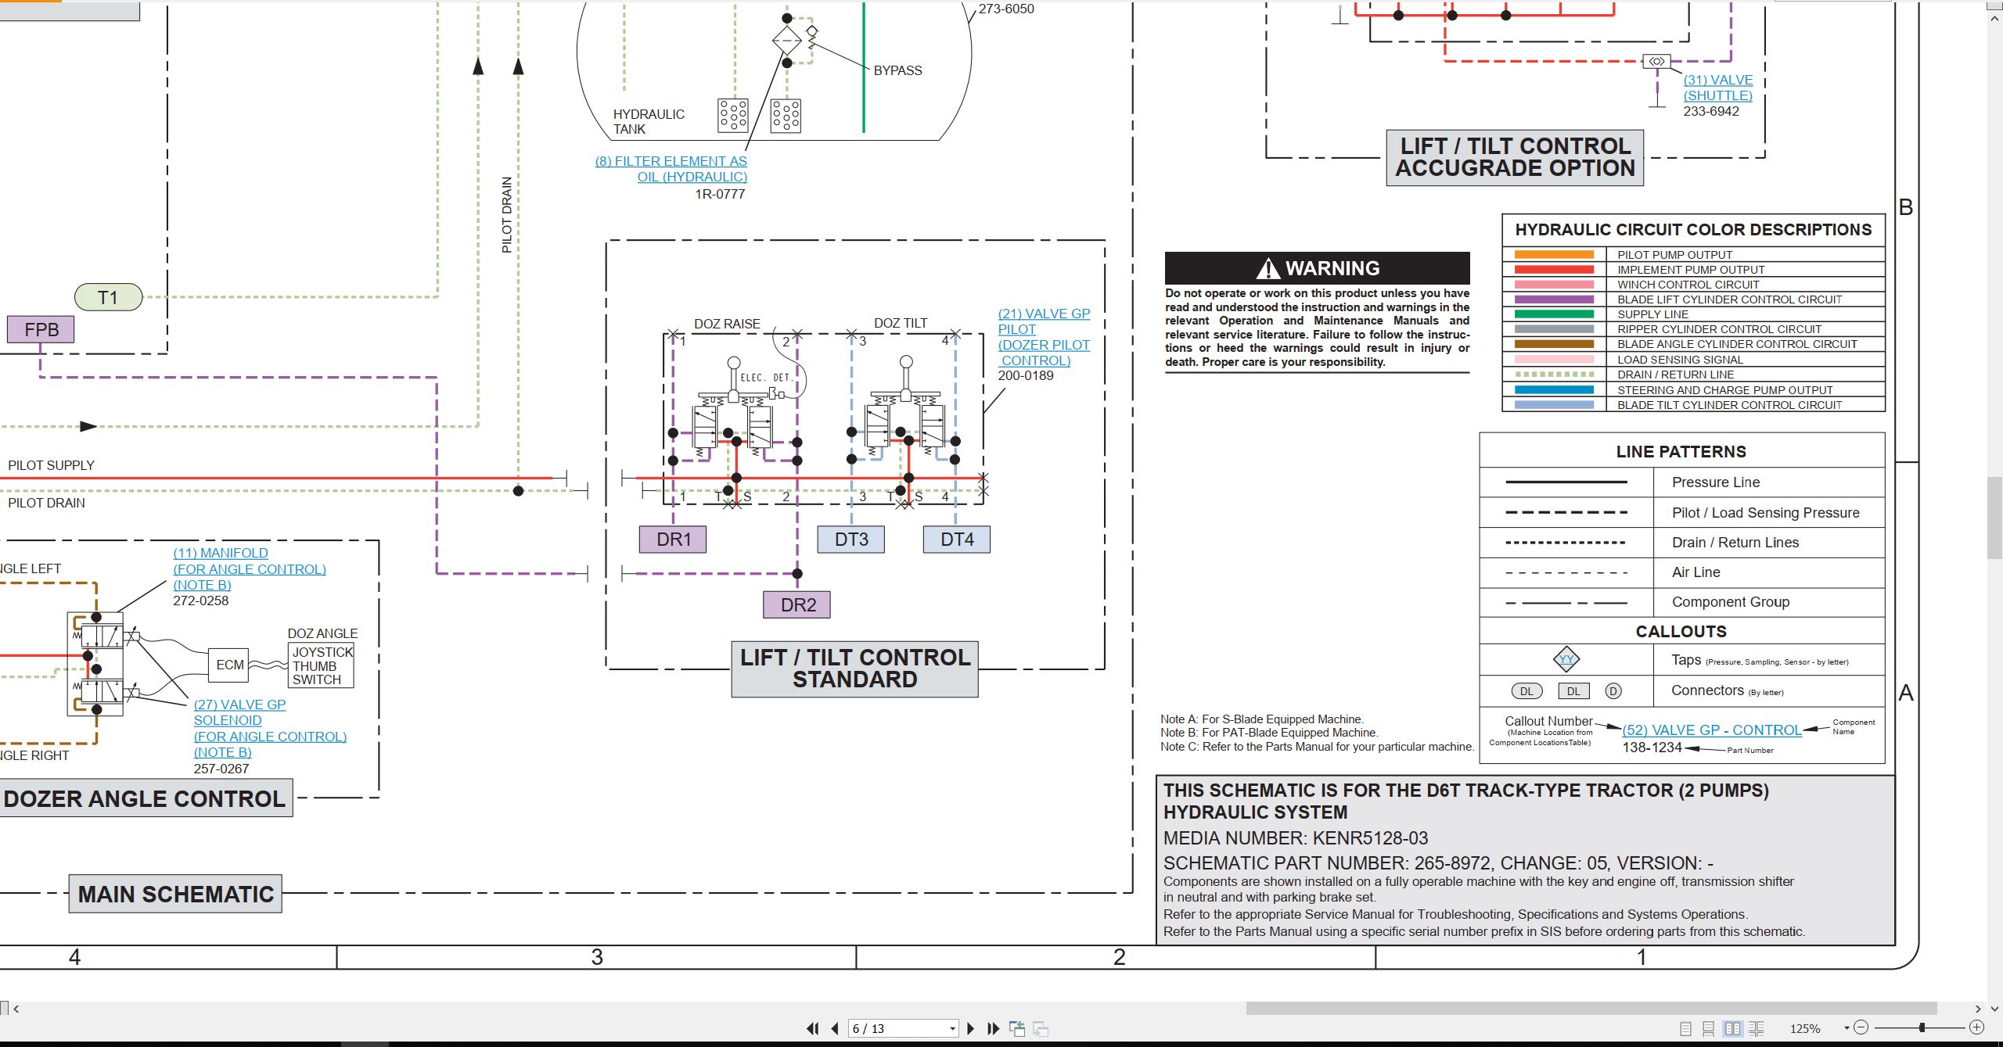Click the MAIN SCHEMATIC label
This screenshot has height=1047, width=2003.
pyautogui.click(x=175, y=894)
